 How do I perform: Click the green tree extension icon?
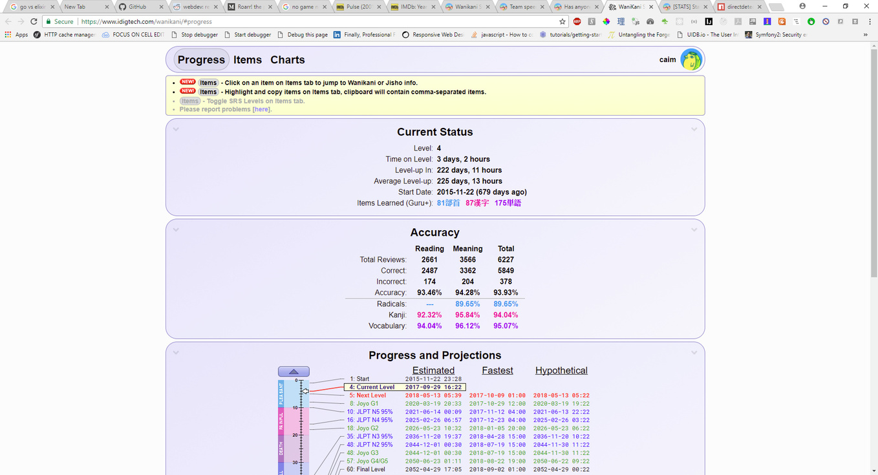(x=665, y=21)
